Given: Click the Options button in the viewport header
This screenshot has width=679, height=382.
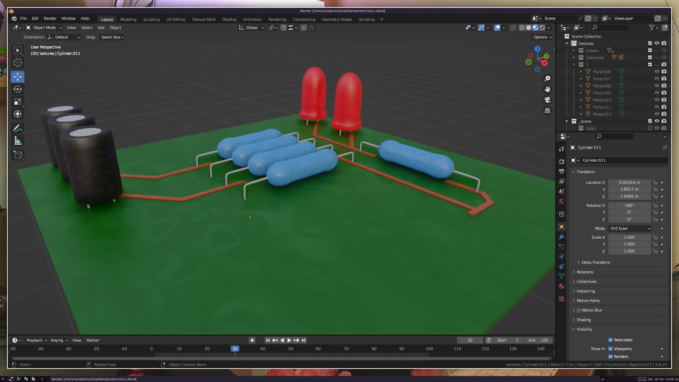Looking at the screenshot, I should click(542, 37).
